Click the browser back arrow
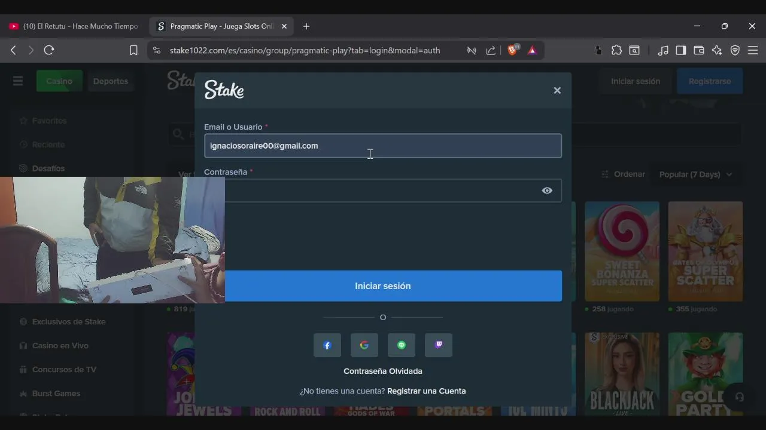Viewport: 766px width, 430px height. 13,50
